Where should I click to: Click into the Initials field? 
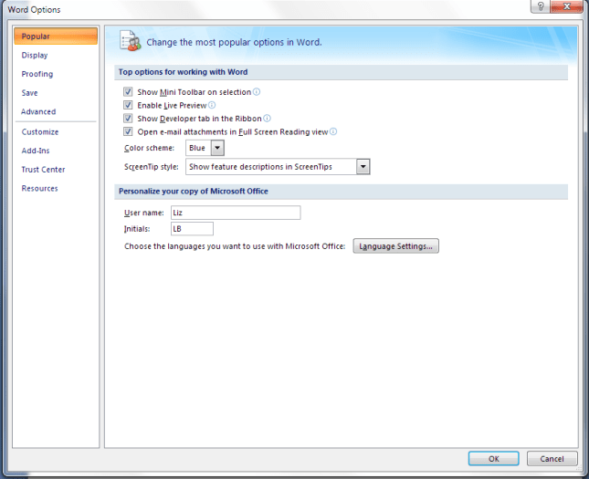[x=192, y=229]
